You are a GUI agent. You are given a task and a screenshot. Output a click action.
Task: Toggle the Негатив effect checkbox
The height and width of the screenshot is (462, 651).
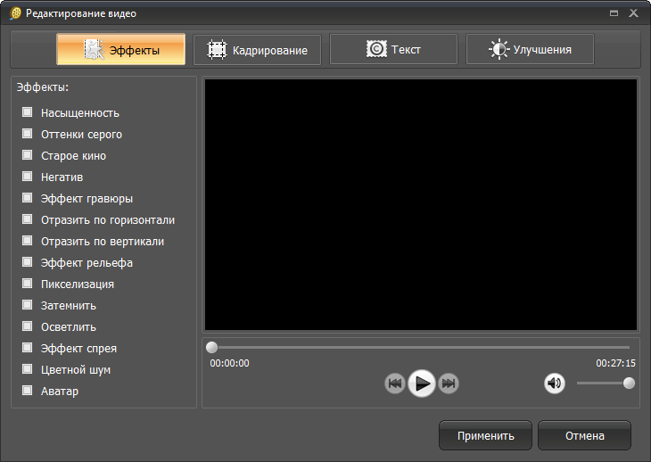[28, 177]
